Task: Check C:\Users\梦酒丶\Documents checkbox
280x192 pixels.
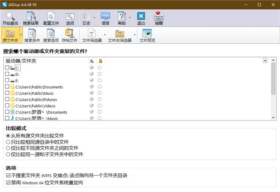Action: point(7,112)
